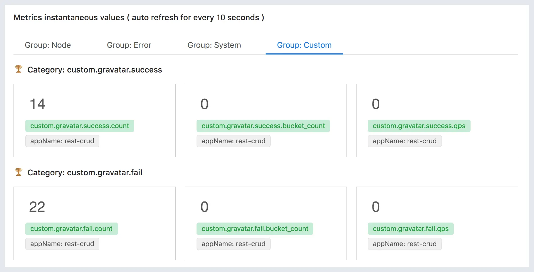Screen dimensions: 534x272
Task: Select the custom.gravatar.fail.bucket_count tag
Action: 255,229
